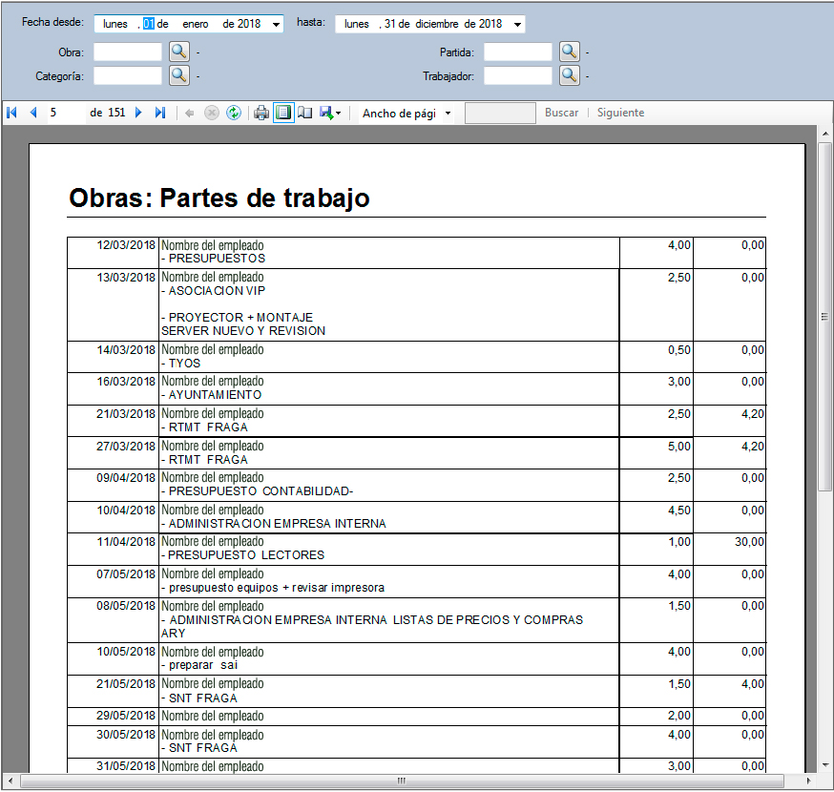Toggle print layout view
Viewport: 834px width, 792px height.
point(283,113)
